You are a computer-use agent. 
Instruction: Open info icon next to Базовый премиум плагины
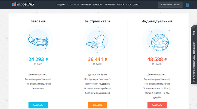click(50, 79)
